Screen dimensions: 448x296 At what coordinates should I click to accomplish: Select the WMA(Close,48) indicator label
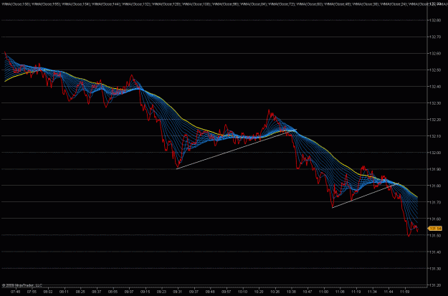[338, 4]
